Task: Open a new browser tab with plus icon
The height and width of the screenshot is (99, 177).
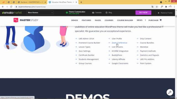Action: (x=81, y=2)
